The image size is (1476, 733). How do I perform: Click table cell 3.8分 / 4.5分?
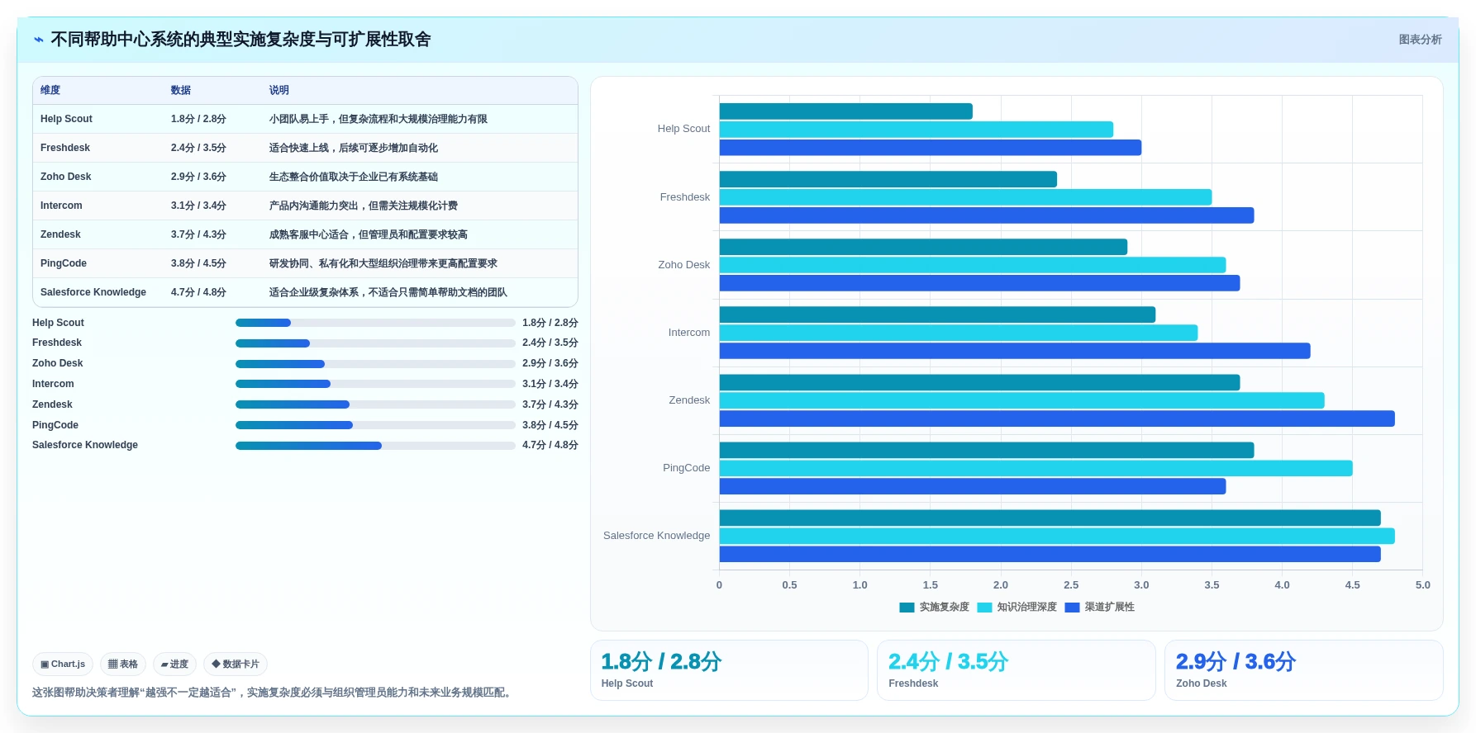click(198, 263)
